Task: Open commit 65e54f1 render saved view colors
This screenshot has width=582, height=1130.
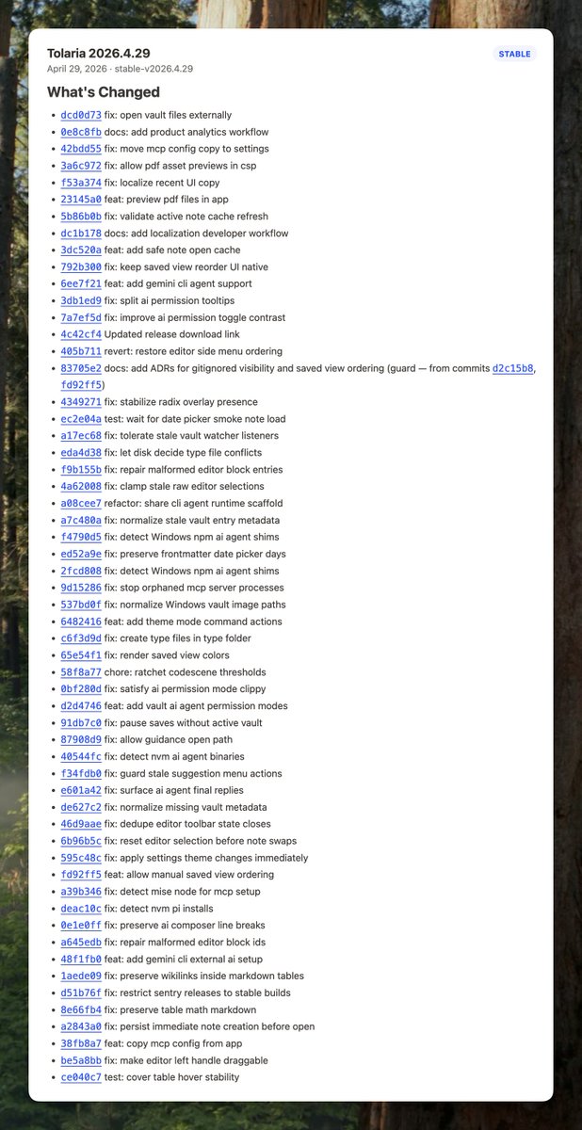Action: coord(81,655)
